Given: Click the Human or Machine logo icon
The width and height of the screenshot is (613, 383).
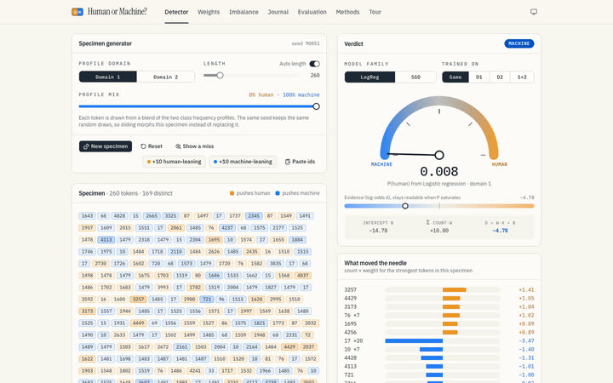Looking at the screenshot, I should [x=77, y=12].
